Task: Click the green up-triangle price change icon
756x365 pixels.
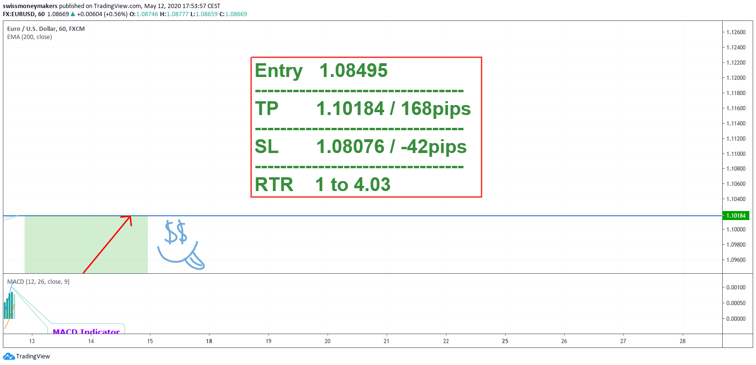Action: (x=73, y=14)
